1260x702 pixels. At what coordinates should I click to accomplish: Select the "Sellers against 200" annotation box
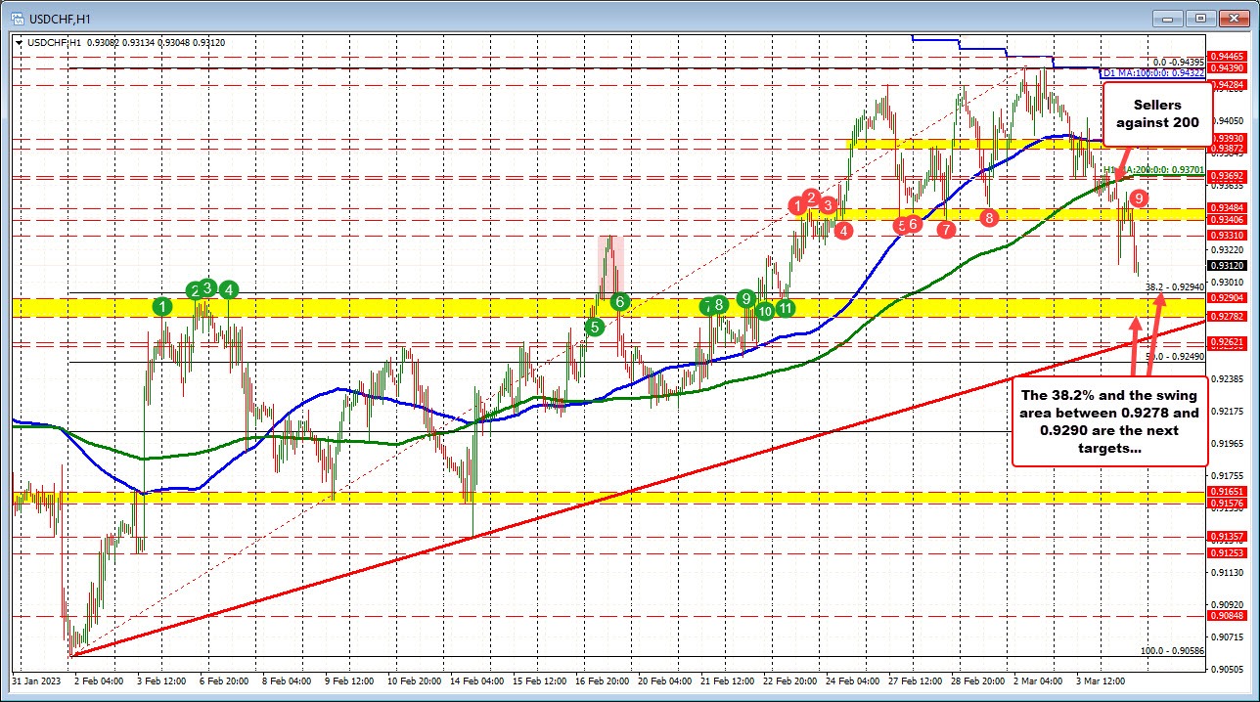[1157, 113]
